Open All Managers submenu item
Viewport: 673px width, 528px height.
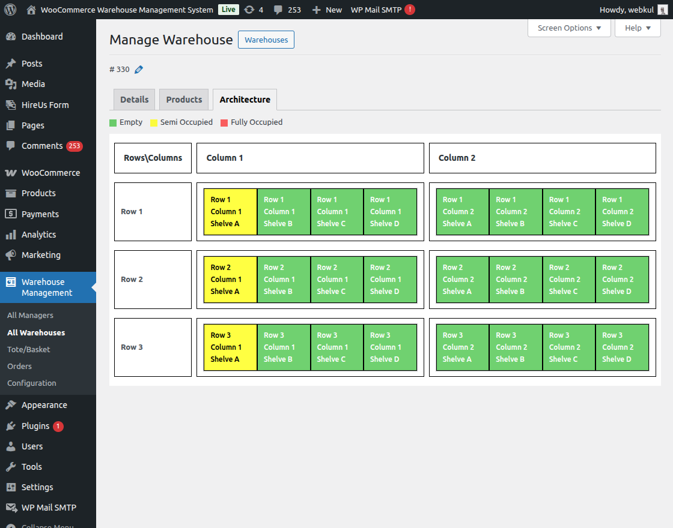pos(30,316)
